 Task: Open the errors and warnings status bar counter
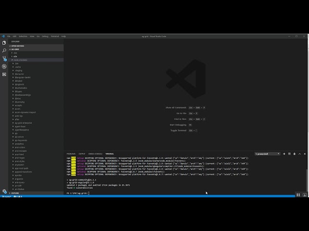[18, 196]
